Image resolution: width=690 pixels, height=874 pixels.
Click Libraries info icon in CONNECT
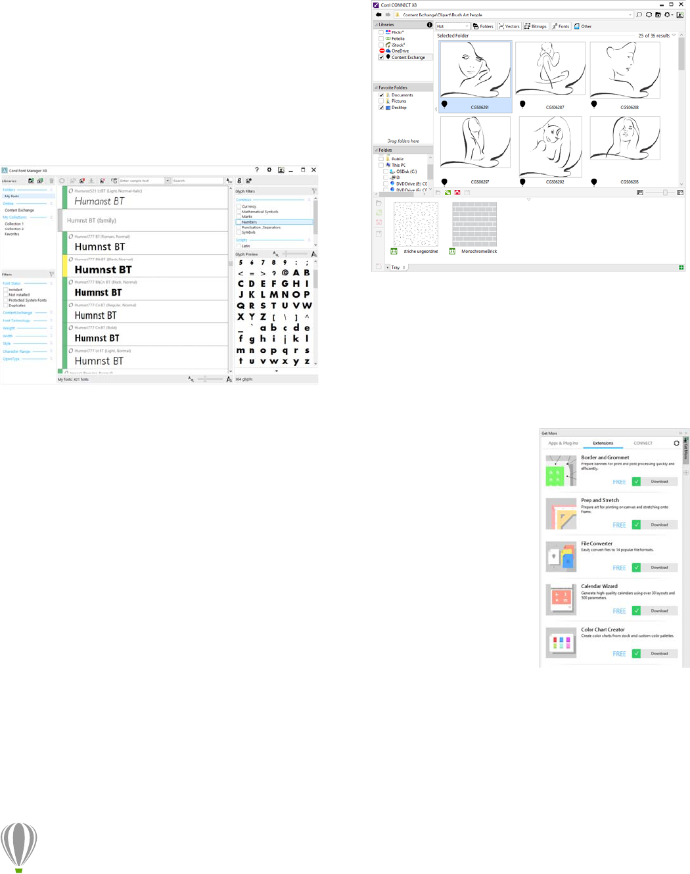(x=430, y=25)
